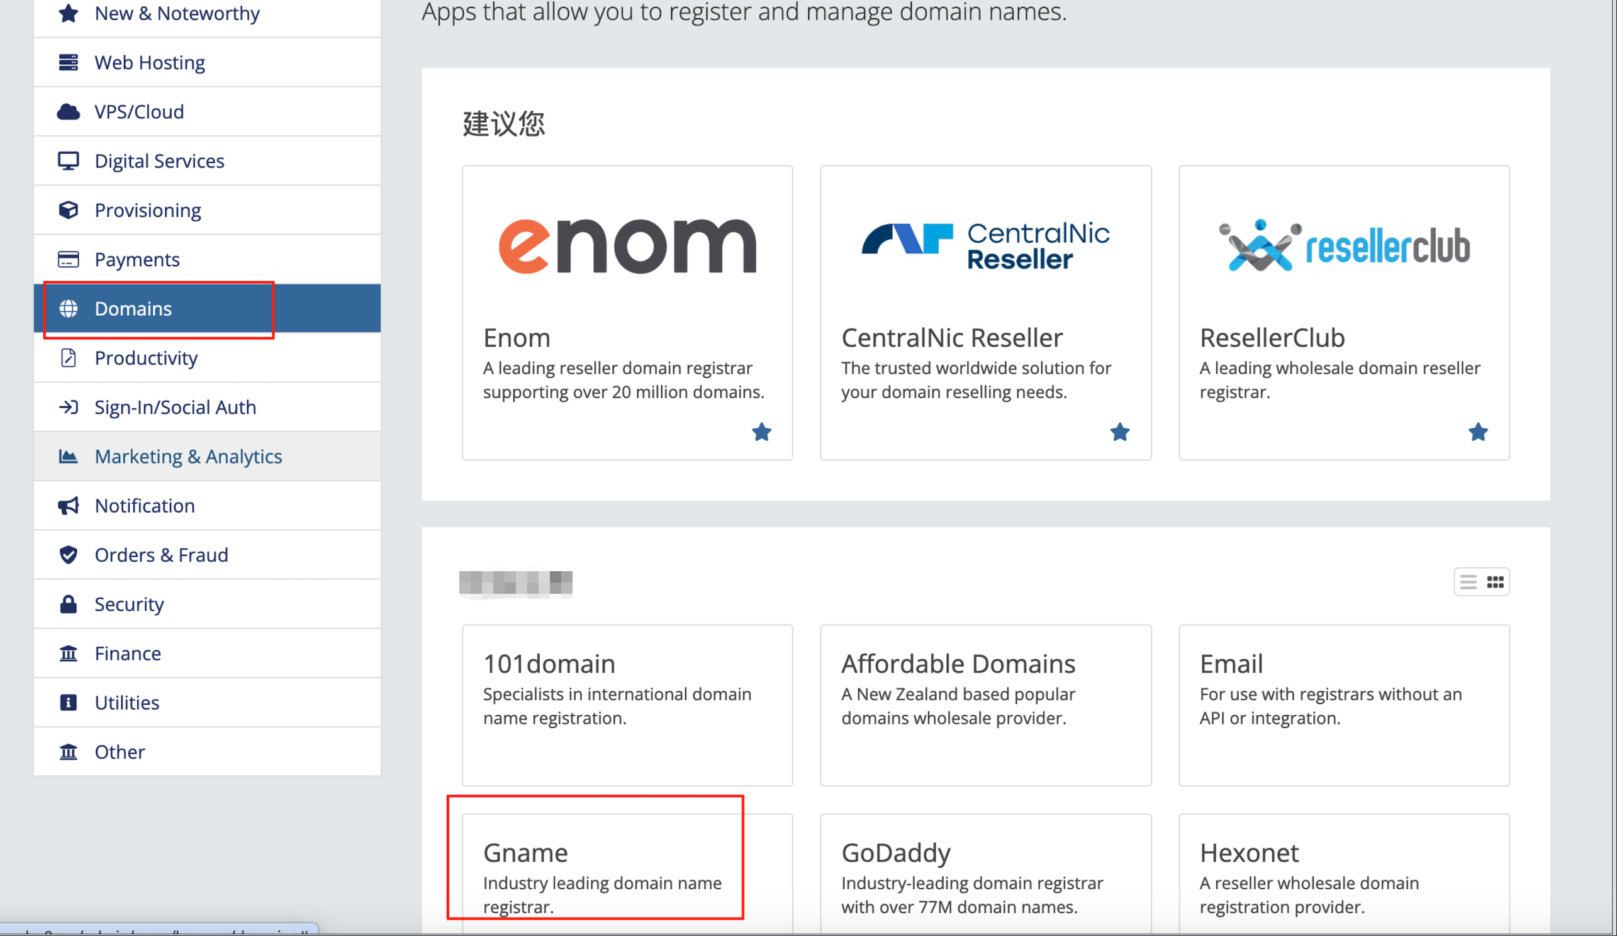Click the enom logo image

[x=627, y=247]
